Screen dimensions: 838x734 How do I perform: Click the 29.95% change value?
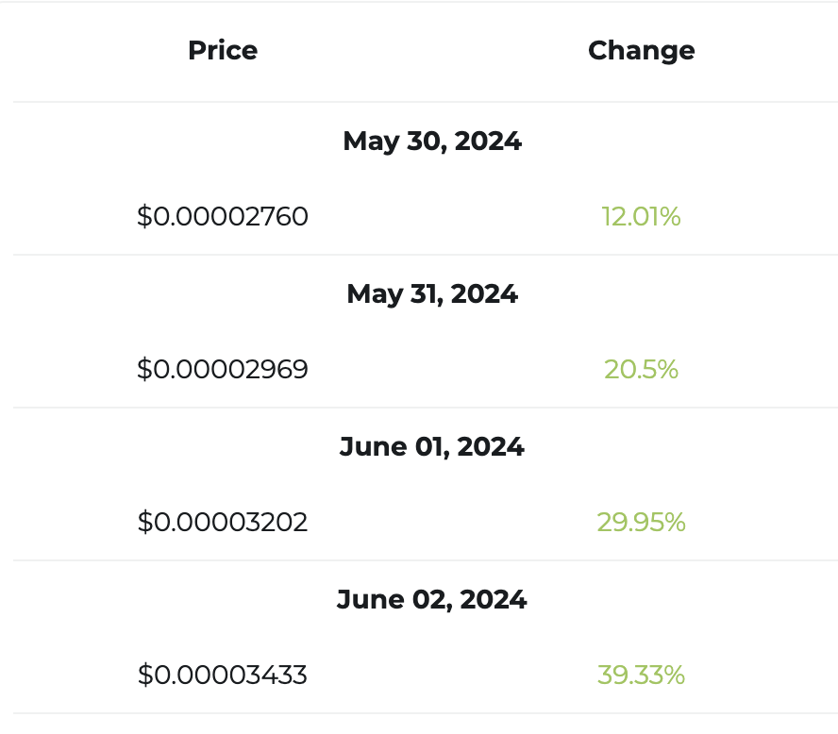pyautogui.click(x=642, y=523)
